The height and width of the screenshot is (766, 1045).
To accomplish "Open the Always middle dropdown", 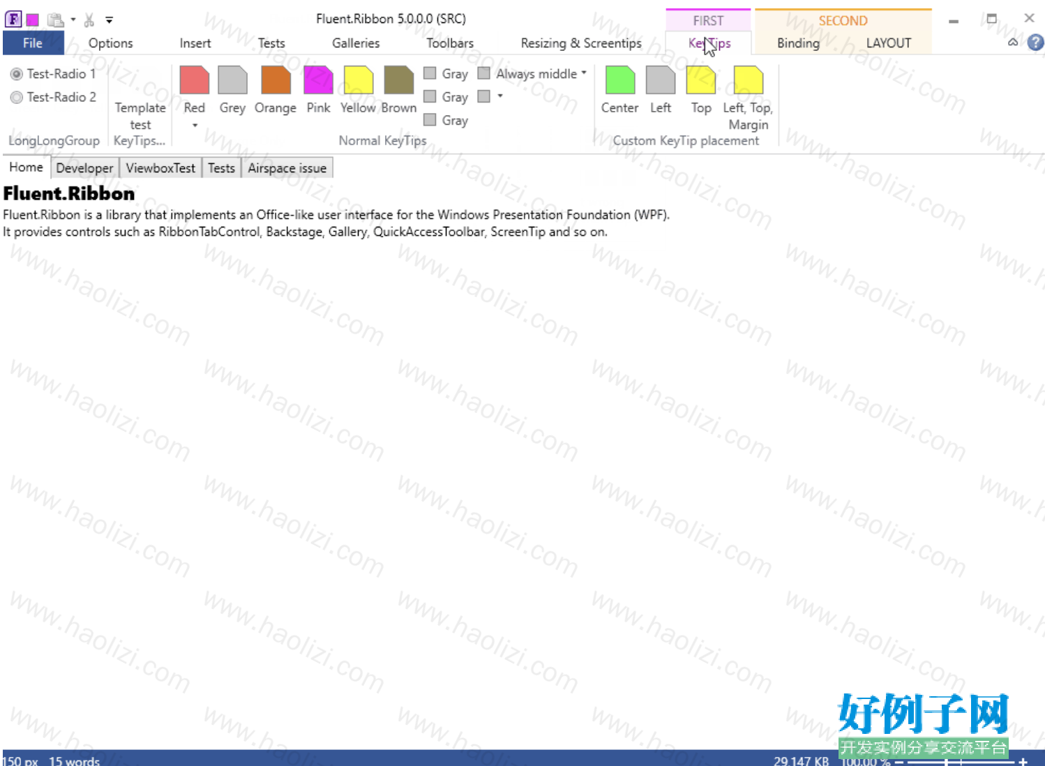I will (532, 74).
